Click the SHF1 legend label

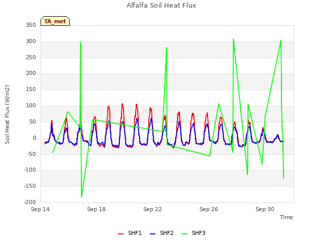click(x=135, y=233)
